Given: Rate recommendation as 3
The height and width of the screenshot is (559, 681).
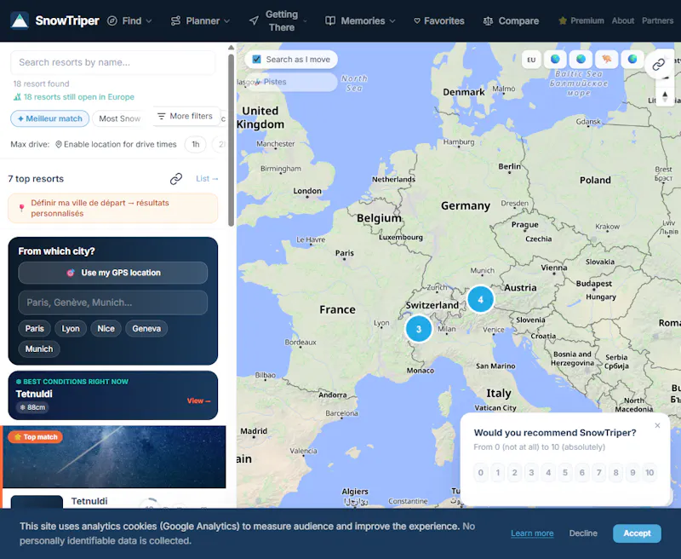Looking at the screenshot, I should 531,472.
